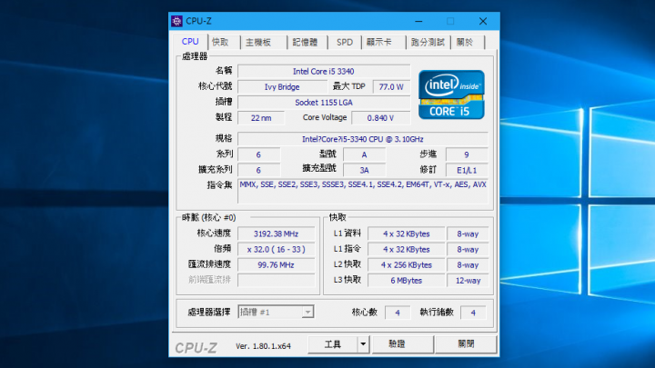Click the Socket 1155 LGA value
The width and height of the screenshot is (655, 368).
324,102
